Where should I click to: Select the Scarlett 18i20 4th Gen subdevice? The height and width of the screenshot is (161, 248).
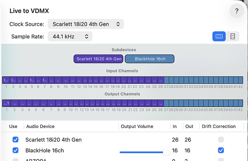(98, 59)
